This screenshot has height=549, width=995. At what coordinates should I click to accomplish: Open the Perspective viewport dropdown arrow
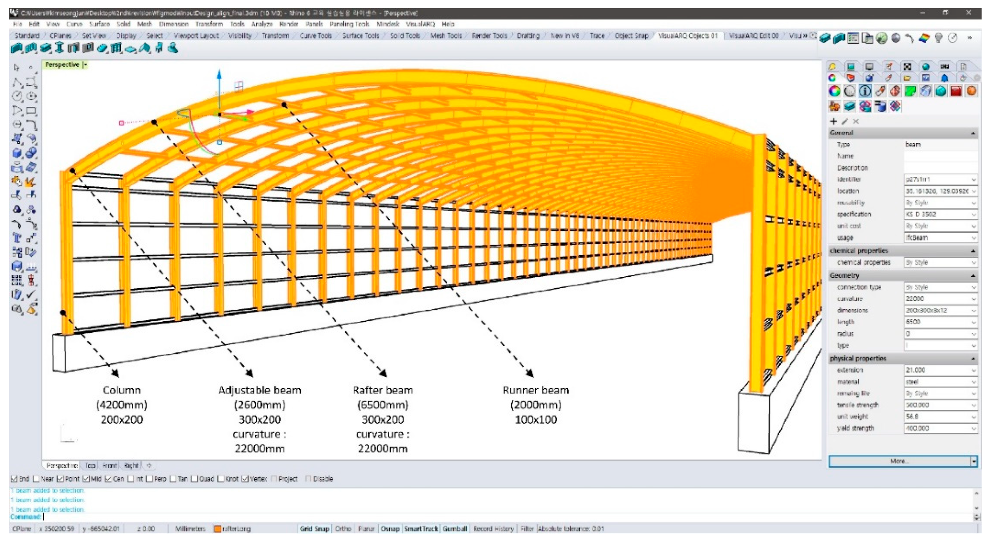[85, 65]
